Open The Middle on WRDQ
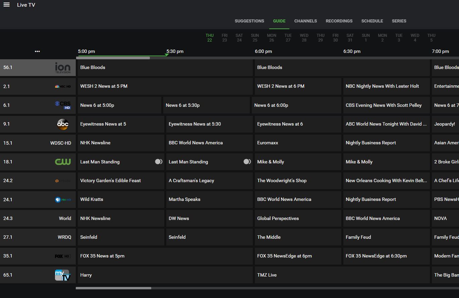 click(x=298, y=237)
